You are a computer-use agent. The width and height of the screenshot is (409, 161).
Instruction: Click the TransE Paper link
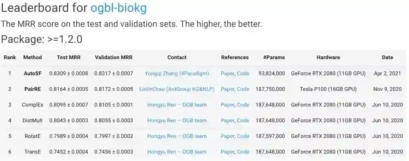click(227, 152)
